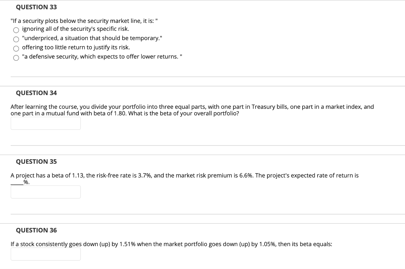Click the Question 36 stock beta prompt

coord(172,244)
